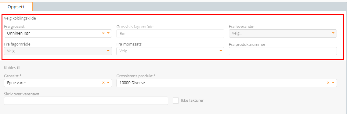The width and height of the screenshot is (347, 114).
Task: Clear the Onninen Rør selection with the X icon
Action: pos(103,33)
